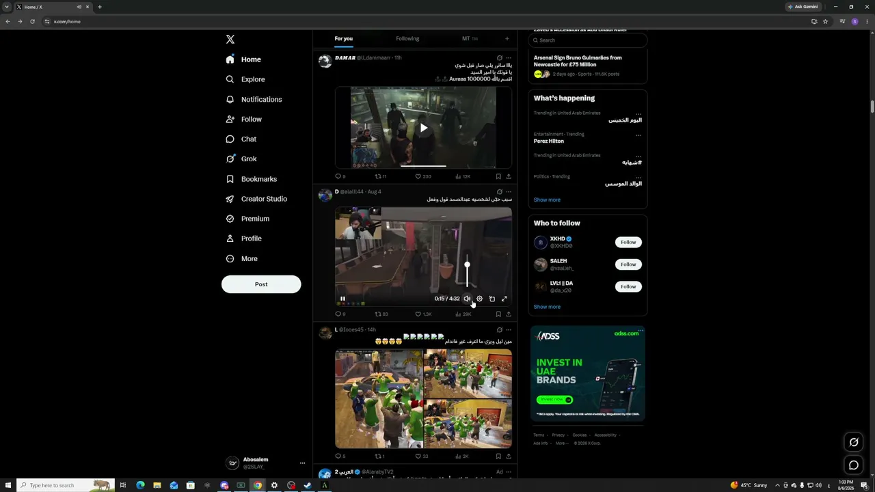Click the Post button
The width and height of the screenshot is (875, 492).
click(x=261, y=284)
